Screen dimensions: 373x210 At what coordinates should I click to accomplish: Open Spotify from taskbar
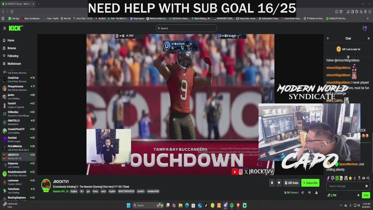[x=232, y=205]
